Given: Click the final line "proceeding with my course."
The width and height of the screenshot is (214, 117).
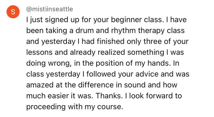Looking at the screenshot, I should [74, 107].
